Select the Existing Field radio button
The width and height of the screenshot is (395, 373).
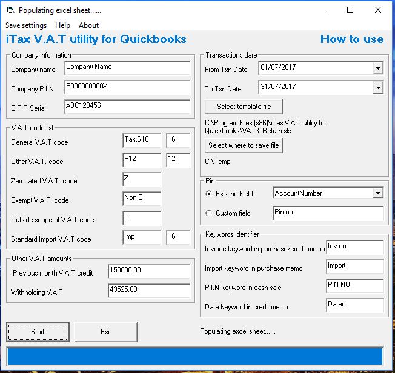(209, 194)
